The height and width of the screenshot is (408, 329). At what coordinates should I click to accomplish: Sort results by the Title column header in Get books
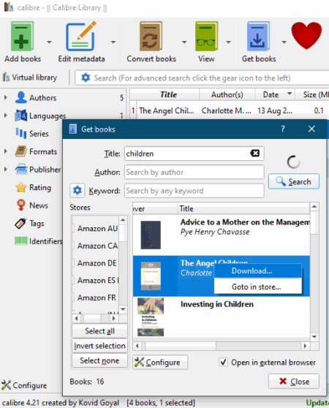243,208
